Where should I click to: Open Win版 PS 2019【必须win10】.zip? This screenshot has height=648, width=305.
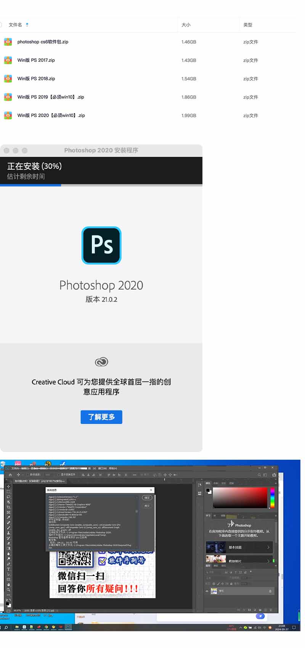pos(51,97)
